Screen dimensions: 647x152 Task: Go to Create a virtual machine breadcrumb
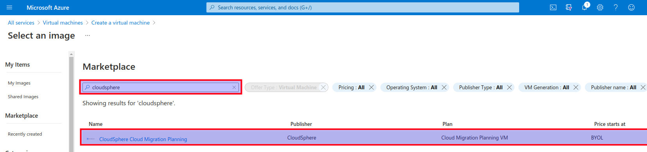click(120, 23)
